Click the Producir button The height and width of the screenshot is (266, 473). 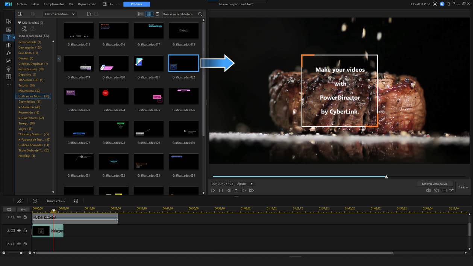pyautogui.click(x=136, y=4)
